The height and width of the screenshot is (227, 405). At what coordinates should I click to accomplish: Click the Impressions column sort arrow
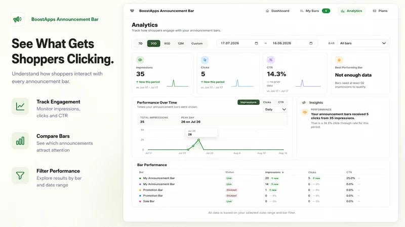point(283,173)
